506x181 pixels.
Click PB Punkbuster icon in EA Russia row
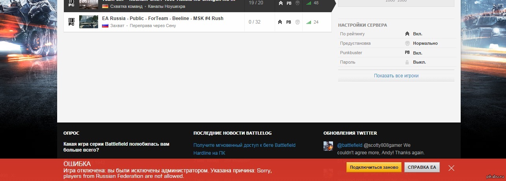[288, 22]
